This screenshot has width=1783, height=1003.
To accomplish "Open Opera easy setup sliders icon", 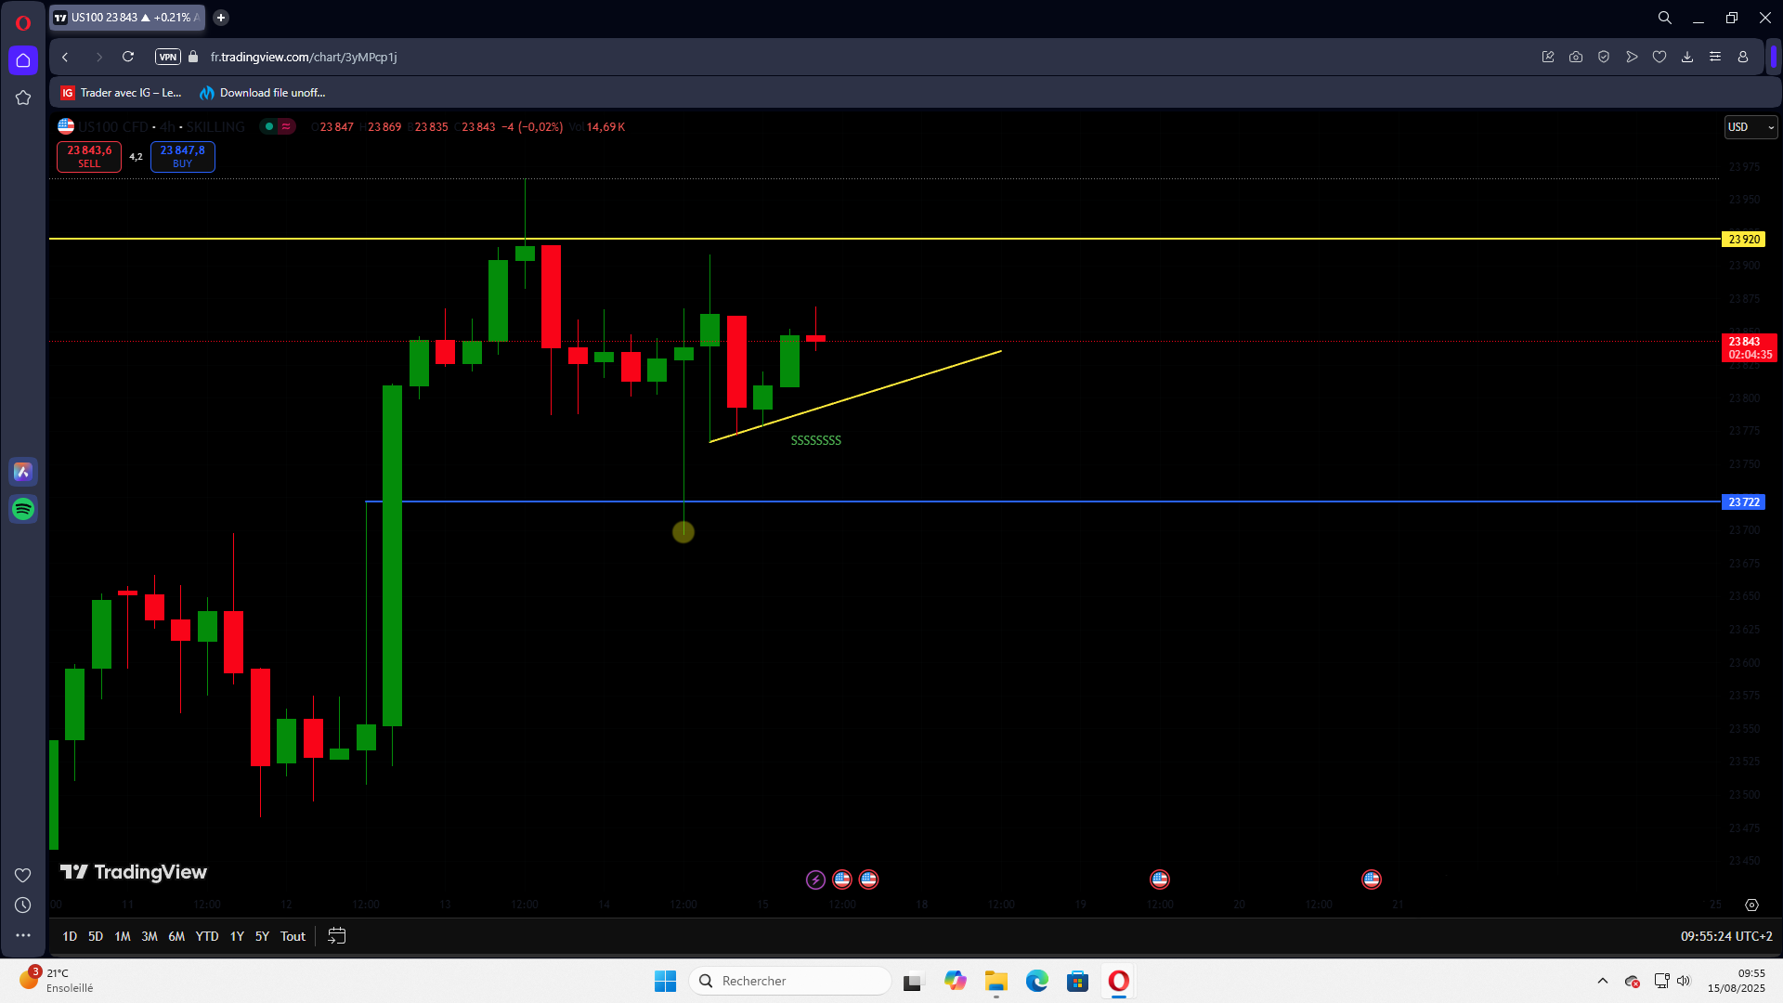I will click(x=1715, y=57).
